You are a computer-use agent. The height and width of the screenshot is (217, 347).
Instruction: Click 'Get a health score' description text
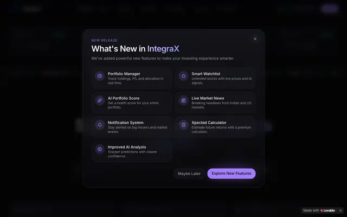[133, 105]
